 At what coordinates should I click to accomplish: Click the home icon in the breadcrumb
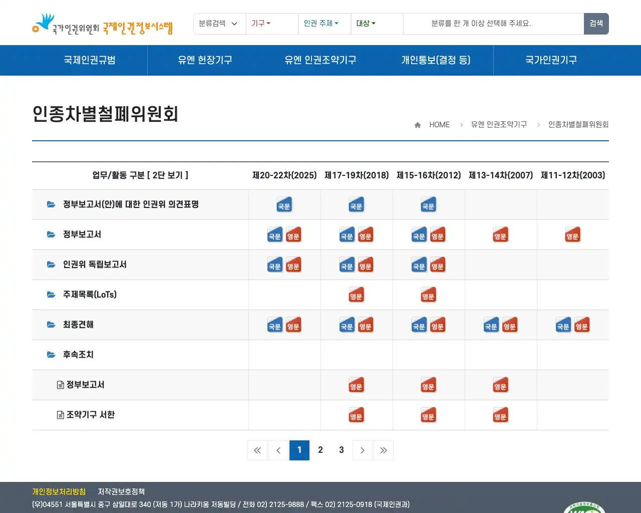click(417, 125)
